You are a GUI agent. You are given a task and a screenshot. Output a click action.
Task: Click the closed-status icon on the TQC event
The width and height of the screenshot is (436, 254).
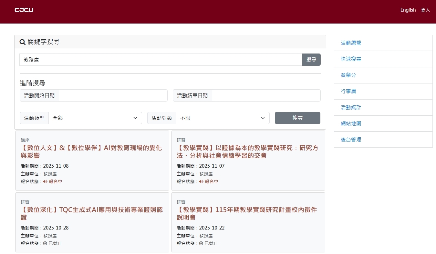(x=45, y=243)
